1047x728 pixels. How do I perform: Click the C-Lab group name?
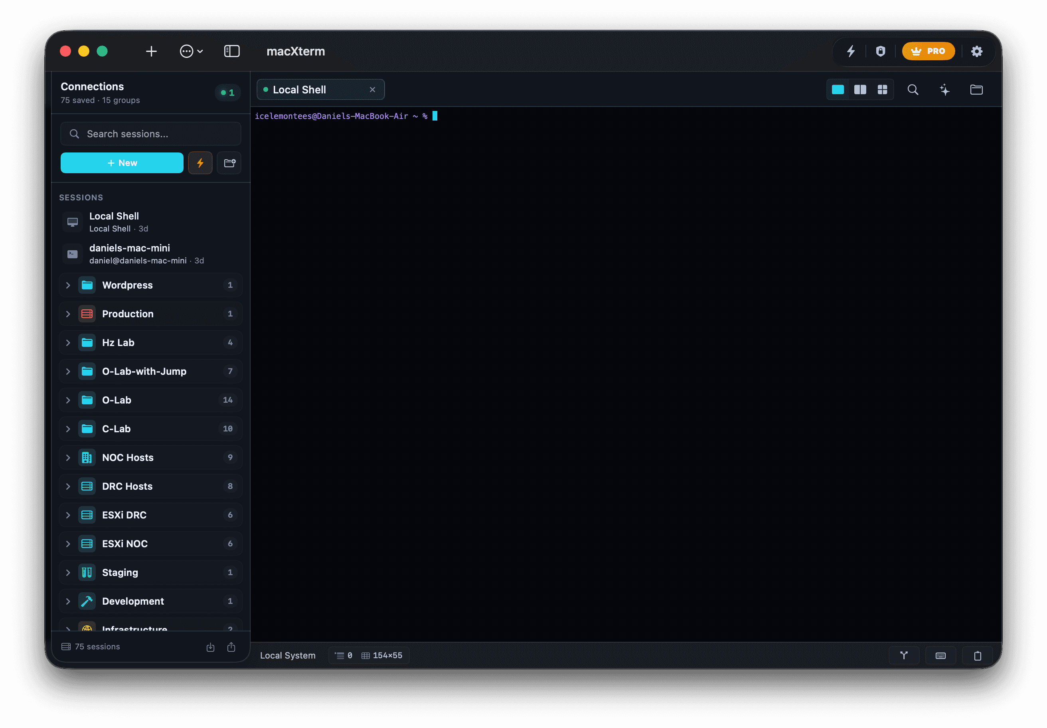(x=116, y=429)
